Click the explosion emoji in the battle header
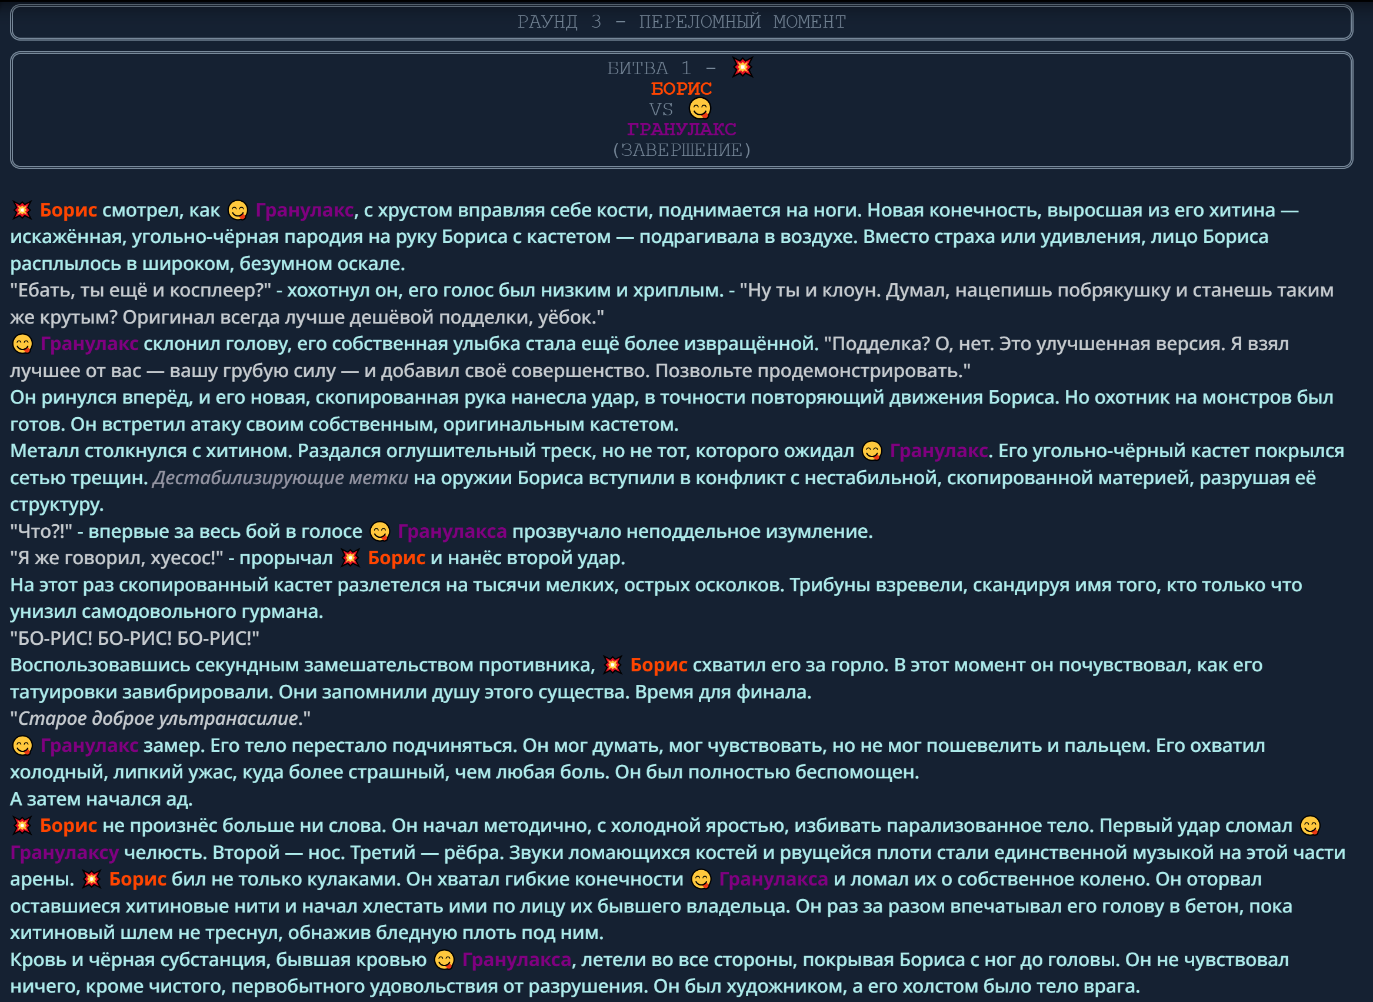 click(742, 67)
